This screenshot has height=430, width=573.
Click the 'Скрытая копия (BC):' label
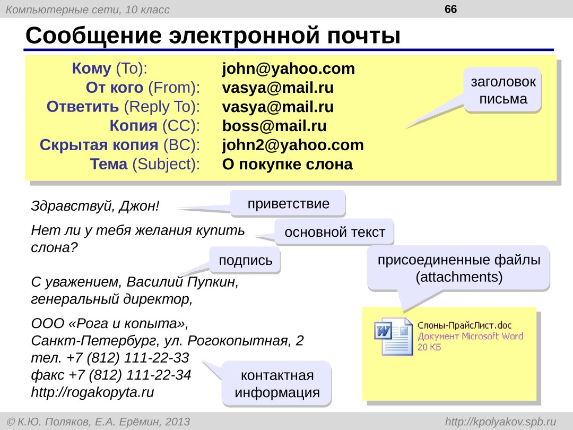pyautogui.click(x=120, y=145)
